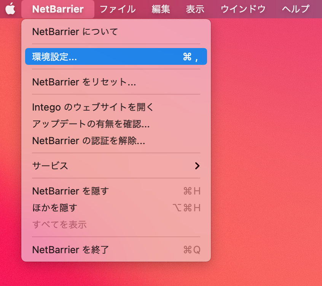Screen dimensions: 322x286
Task: Select NetBarrier をリセット...
Action: (116, 82)
